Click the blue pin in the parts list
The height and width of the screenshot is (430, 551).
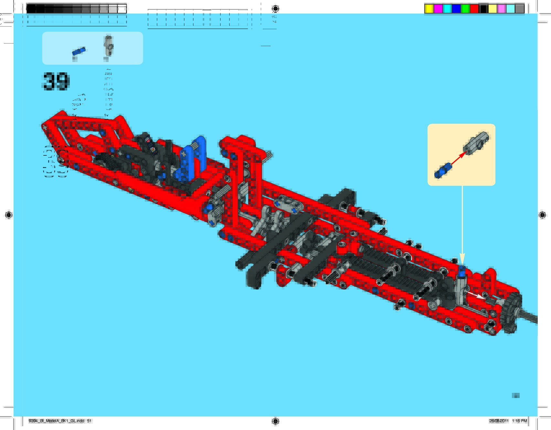(x=79, y=51)
